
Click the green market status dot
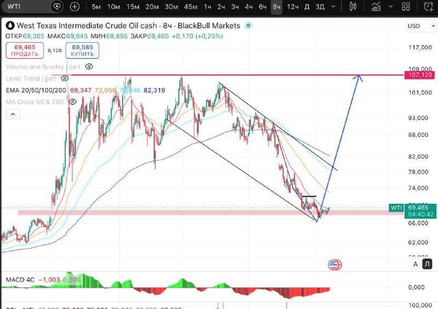(248, 26)
